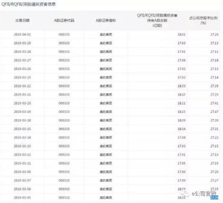The image size is (223, 203).
Task: Select date cell 2019-03-28
Action: 22,52
